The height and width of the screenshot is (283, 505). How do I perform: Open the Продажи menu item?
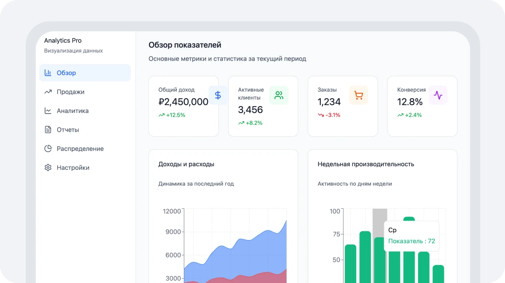point(70,92)
